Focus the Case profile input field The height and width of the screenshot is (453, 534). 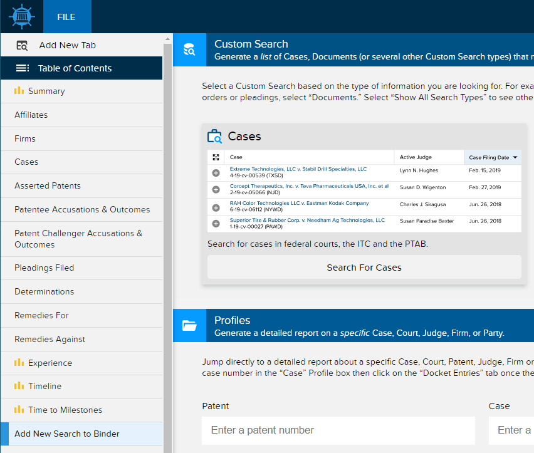pyautogui.click(x=511, y=430)
